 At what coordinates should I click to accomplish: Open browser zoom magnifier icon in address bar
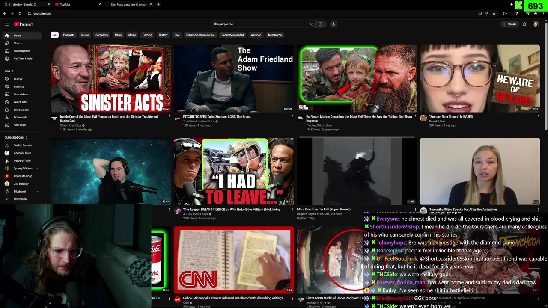coord(487,13)
